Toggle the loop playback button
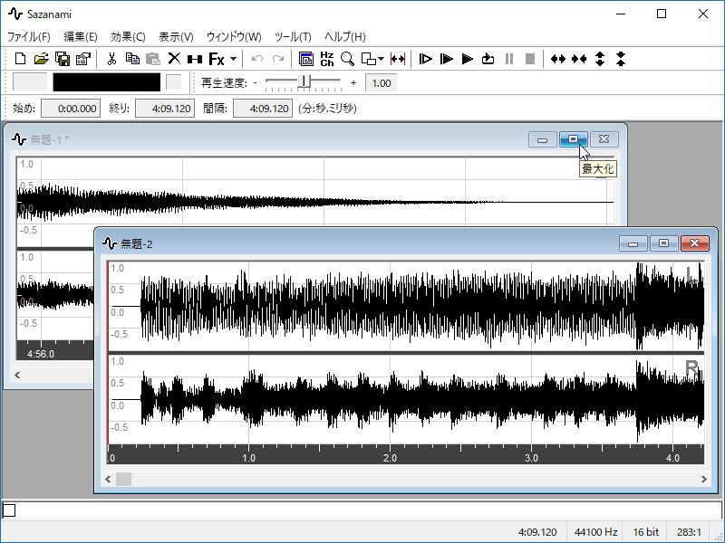The image size is (725, 543). [x=488, y=59]
